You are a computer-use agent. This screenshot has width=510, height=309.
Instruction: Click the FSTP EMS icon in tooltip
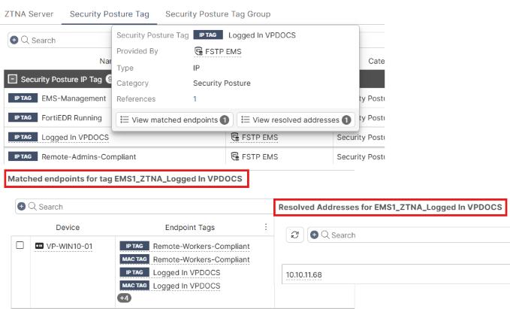[x=199, y=51]
